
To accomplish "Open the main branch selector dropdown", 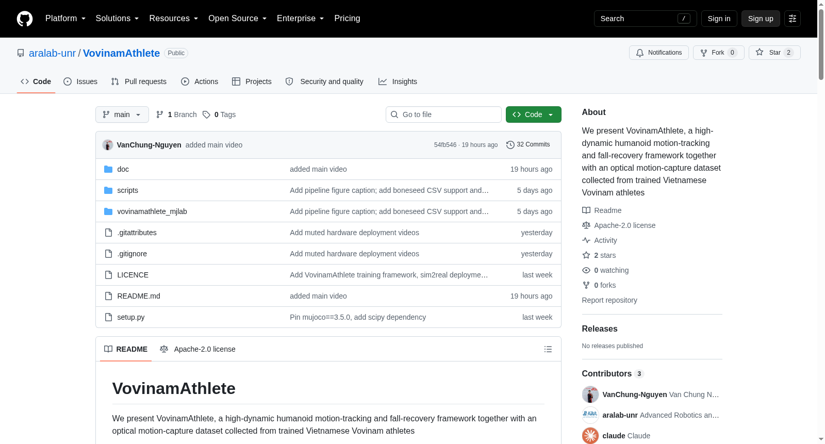I will click(122, 114).
